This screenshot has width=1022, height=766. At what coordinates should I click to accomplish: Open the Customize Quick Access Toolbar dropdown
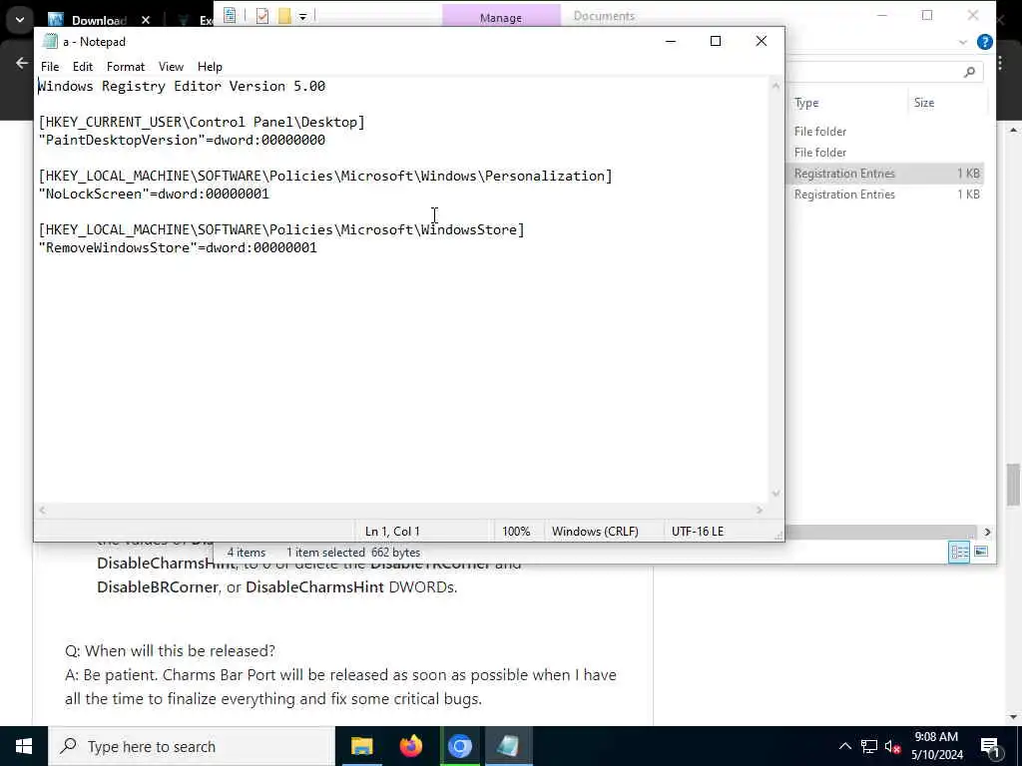[303, 16]
